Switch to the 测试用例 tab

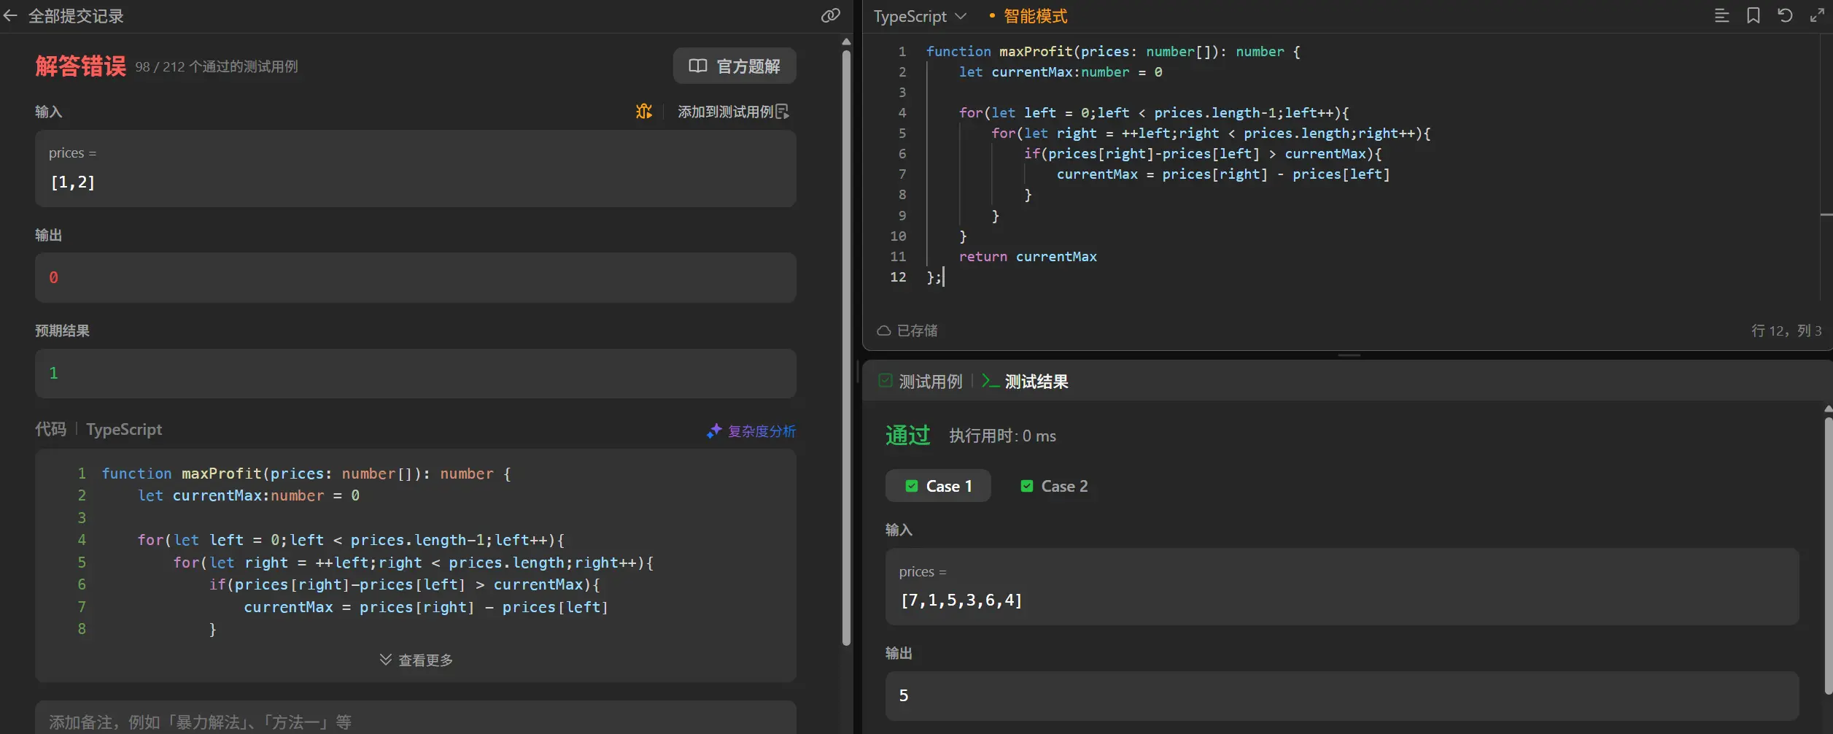coord(921,382)
